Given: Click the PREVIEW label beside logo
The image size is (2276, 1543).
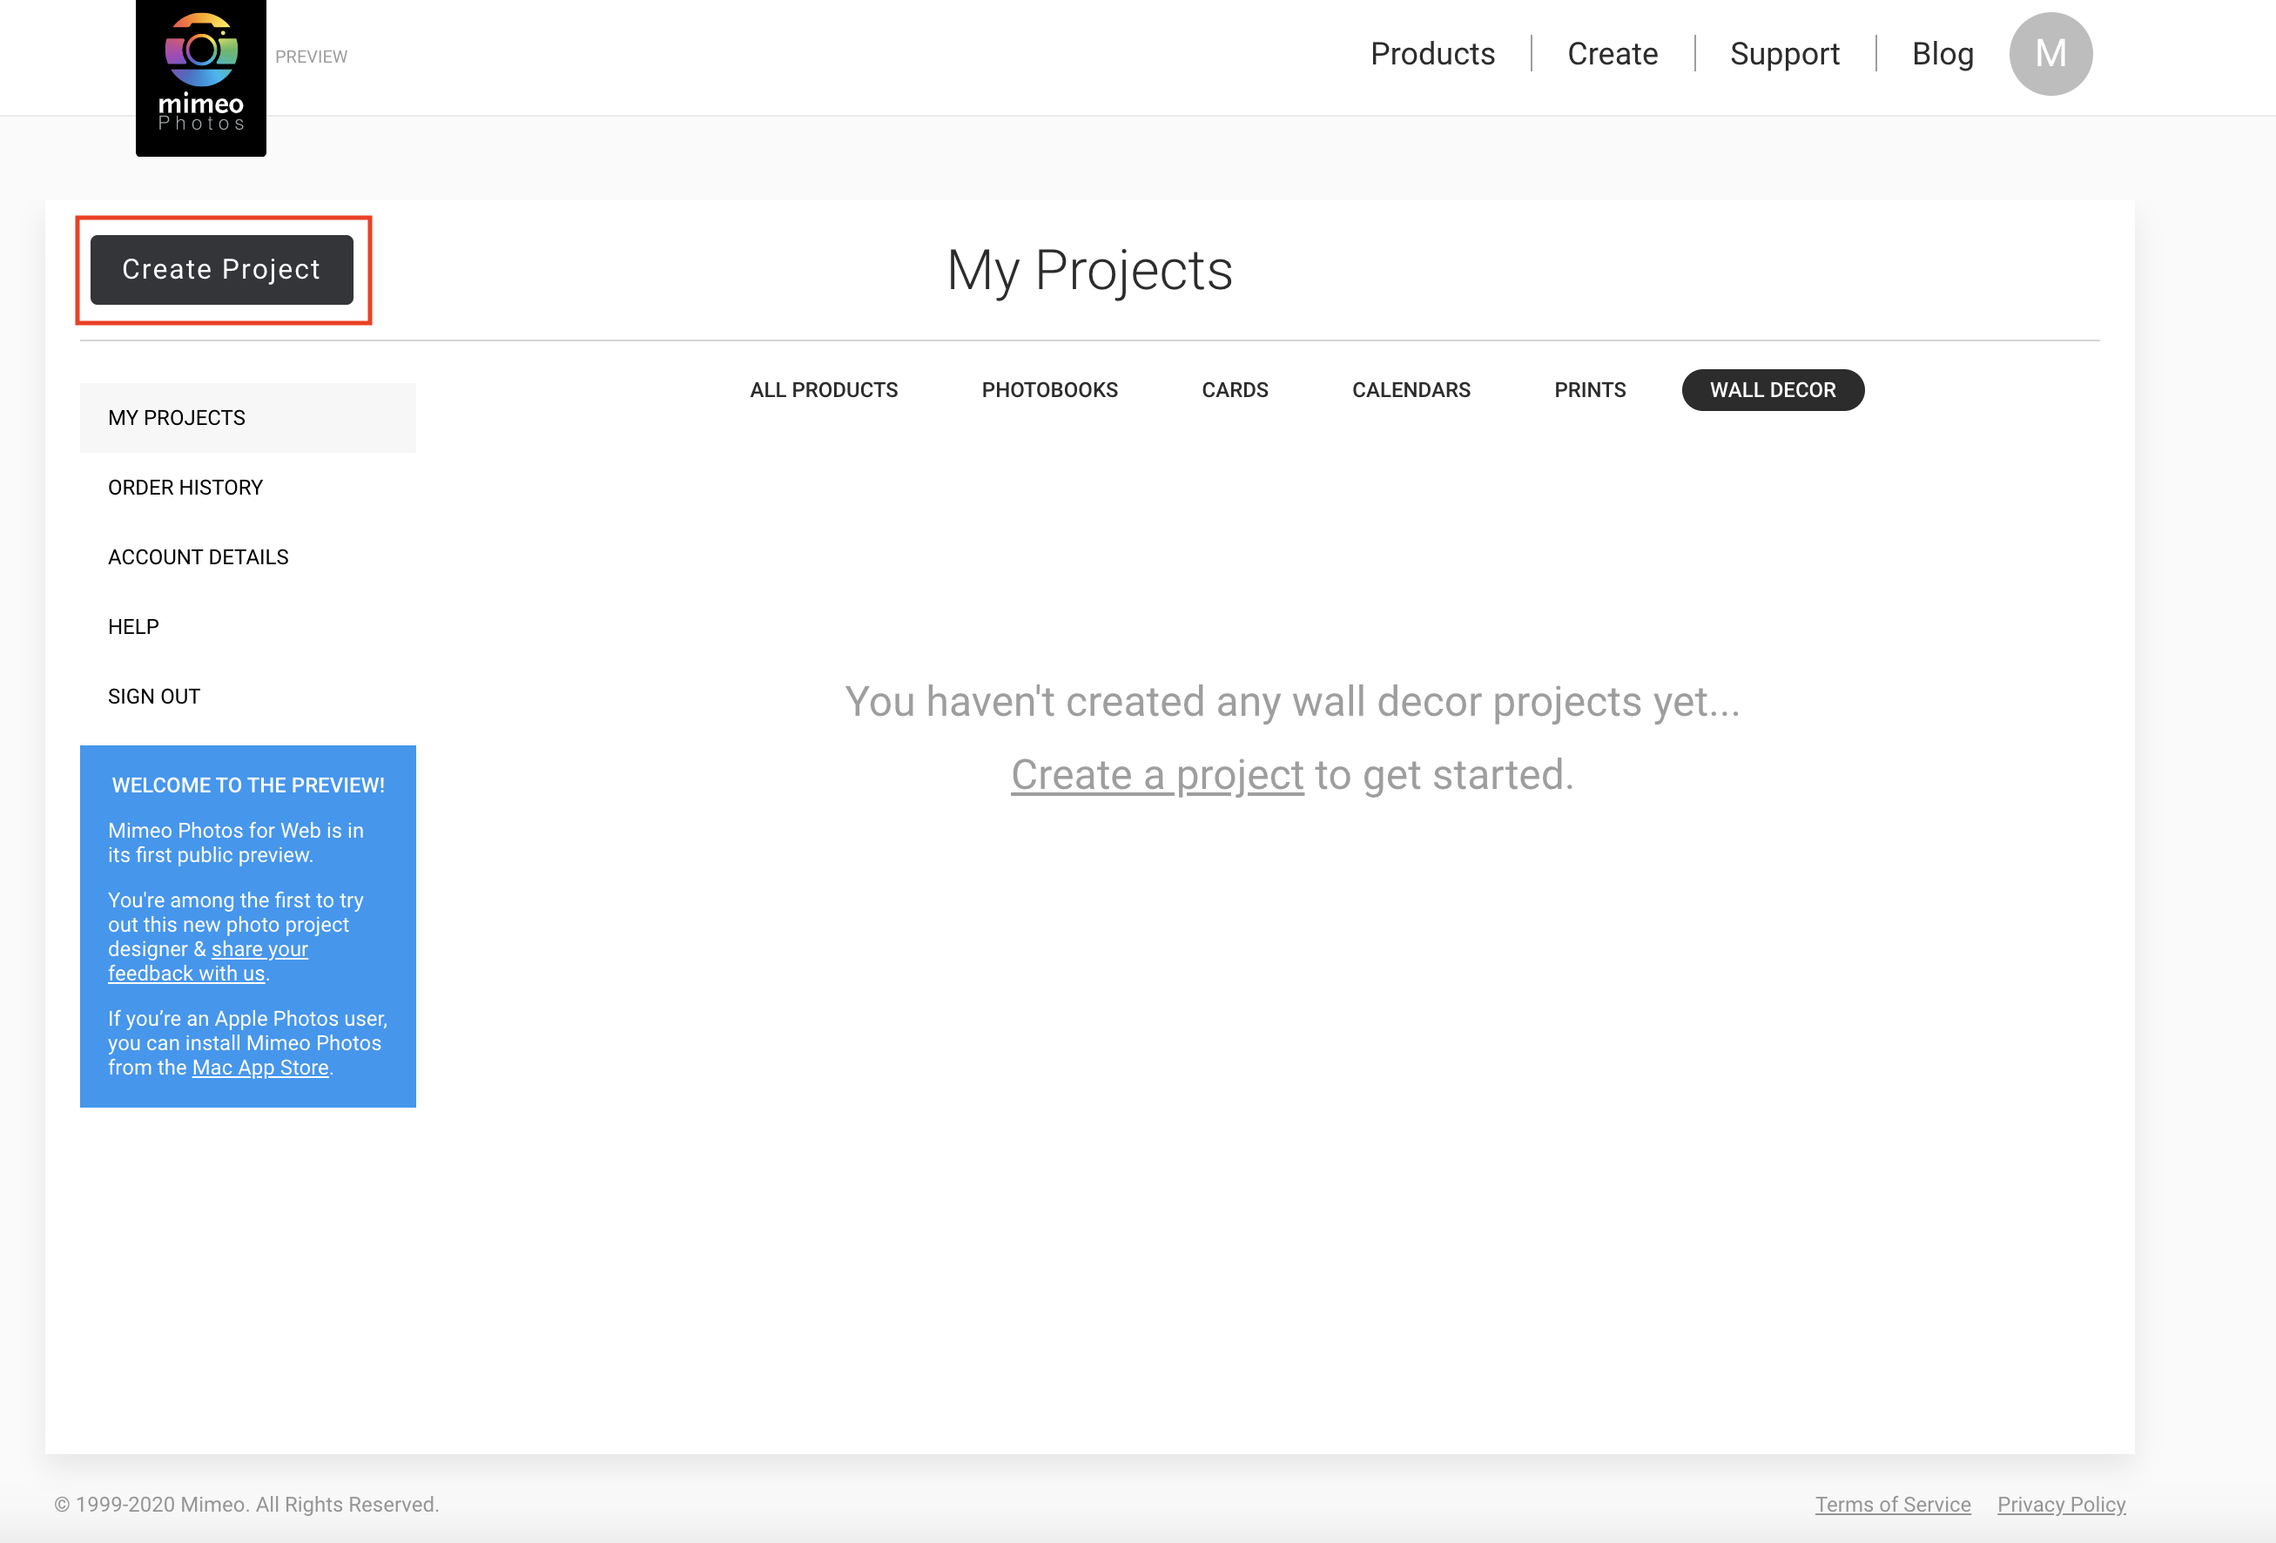Looking at the screenshot, I should pos(311,57).
